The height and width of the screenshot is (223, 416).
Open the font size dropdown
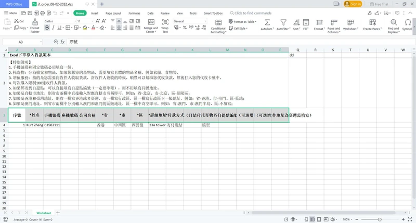tap(92, 21)
